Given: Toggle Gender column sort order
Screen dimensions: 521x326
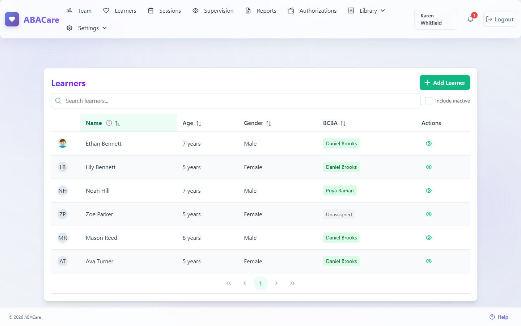Looking at the screenshot, I should [x=268, y=124].
